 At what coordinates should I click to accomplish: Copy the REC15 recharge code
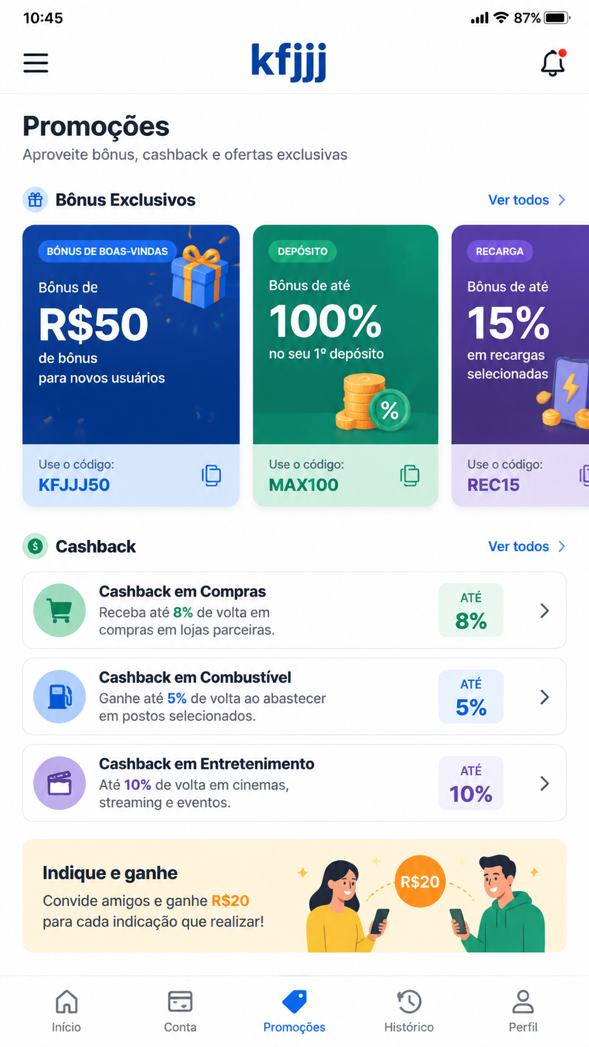(x=584, y=475)
